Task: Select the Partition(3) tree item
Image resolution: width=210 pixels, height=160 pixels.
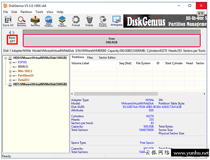Action: point(26,75)
